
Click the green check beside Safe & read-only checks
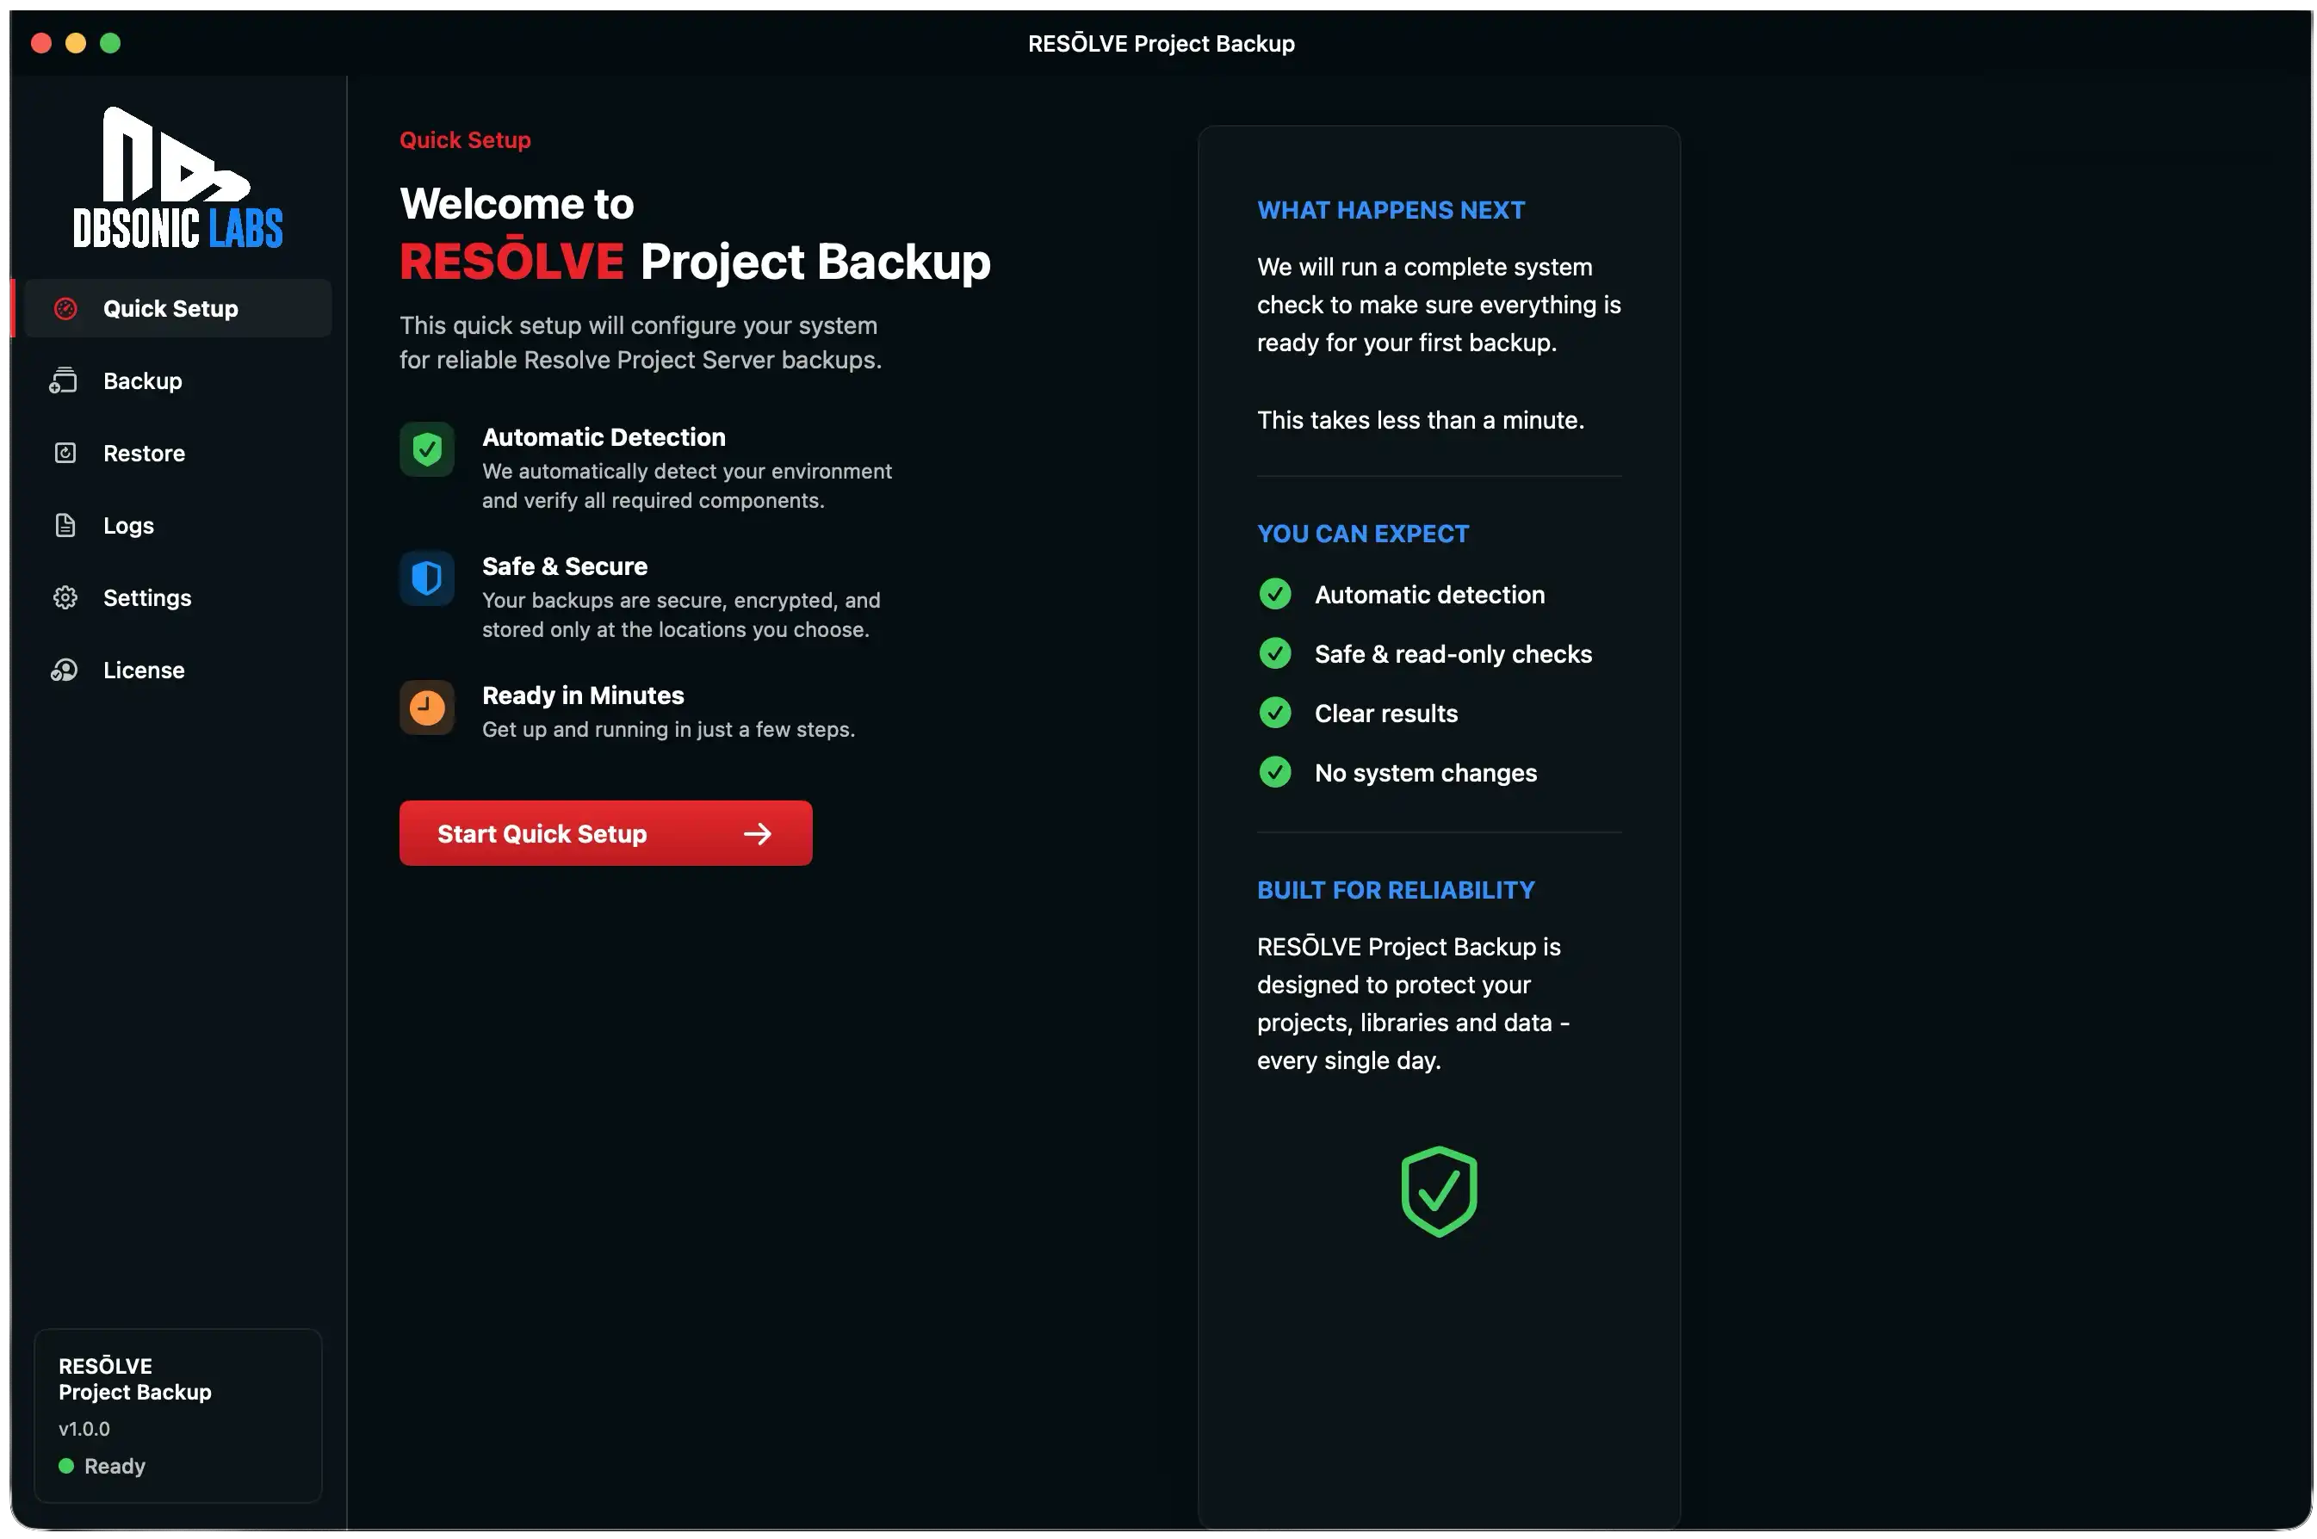tap(1275, 653)
